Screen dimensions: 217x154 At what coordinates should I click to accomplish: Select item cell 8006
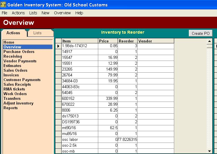point(80,110)
